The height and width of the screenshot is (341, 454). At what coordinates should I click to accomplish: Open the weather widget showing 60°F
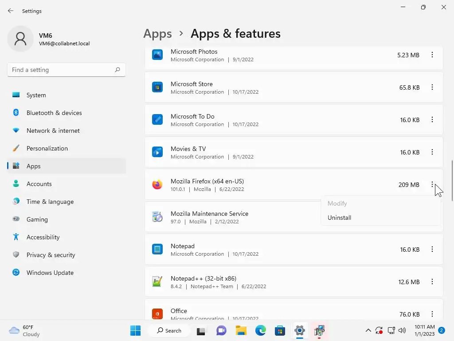[24, 330]
